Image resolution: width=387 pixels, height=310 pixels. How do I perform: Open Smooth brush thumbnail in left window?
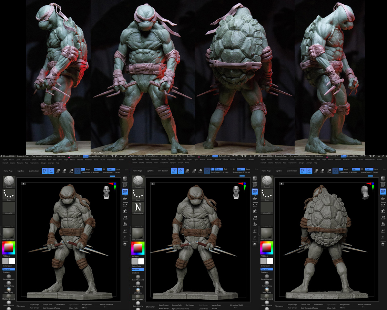9,182
